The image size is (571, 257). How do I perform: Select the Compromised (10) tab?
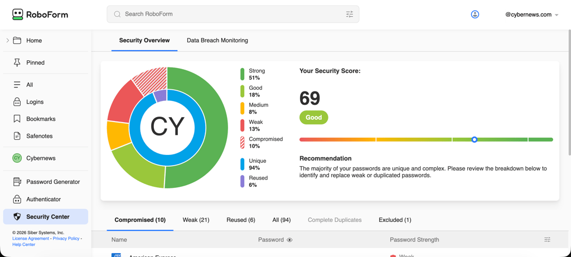(140, 220)
